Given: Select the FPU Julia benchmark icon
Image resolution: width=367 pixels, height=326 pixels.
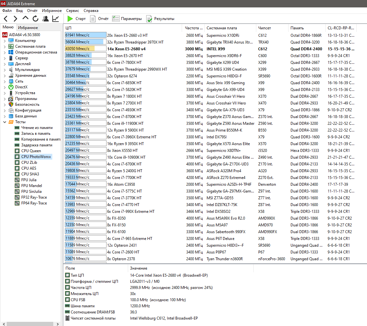Looking at the screenshot, I should point(17,180).
